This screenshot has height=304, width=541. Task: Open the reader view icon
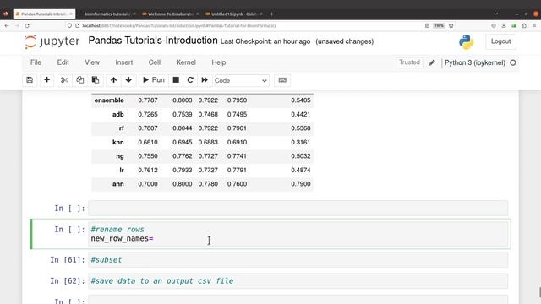pyautogui.click(x=427, y=26)
